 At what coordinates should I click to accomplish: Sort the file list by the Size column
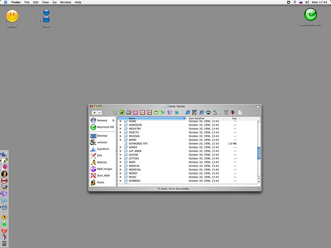232,118
